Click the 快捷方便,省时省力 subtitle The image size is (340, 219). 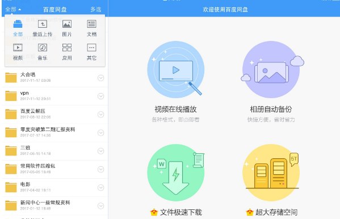[271, 120]
